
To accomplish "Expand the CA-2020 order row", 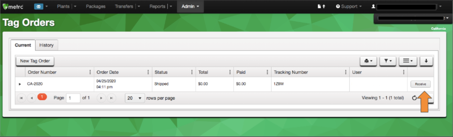I will (x=20, y=84).
